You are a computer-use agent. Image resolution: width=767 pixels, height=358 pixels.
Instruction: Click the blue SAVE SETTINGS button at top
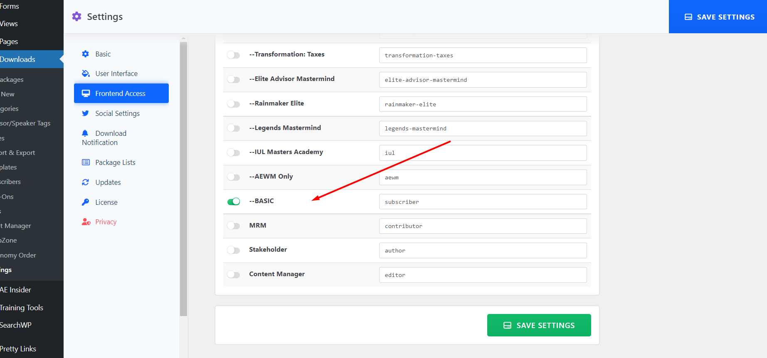coord(718,17)
